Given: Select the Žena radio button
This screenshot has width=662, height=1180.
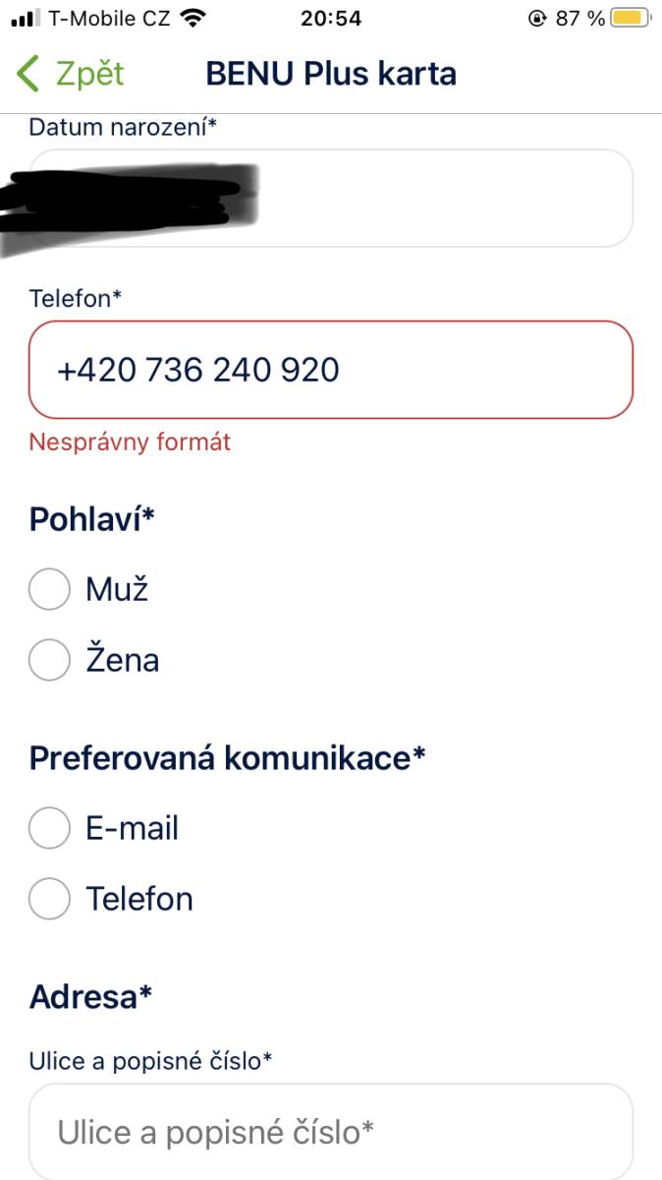Looking at the screenshot, I should pyautogui.click(x=49, y=660).
